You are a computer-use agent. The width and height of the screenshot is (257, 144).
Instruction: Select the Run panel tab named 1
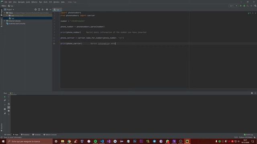[12, 93]
